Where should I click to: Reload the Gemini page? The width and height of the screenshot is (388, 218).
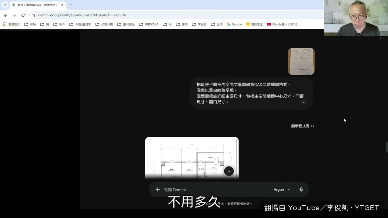(23, 15)
